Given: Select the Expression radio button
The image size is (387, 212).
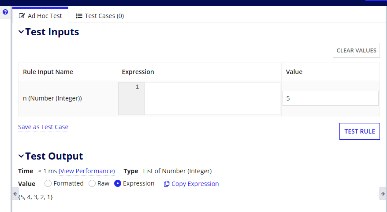Looking at the screenshot, I should [x=118, y=183].
